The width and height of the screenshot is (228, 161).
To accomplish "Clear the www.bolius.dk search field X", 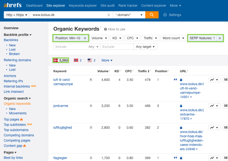I will tap(109, 15).
